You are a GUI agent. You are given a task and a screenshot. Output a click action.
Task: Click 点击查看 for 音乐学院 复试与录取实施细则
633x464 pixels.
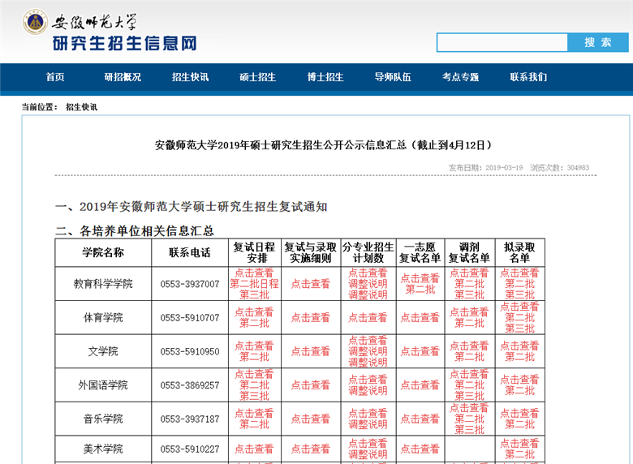(311, 419)
